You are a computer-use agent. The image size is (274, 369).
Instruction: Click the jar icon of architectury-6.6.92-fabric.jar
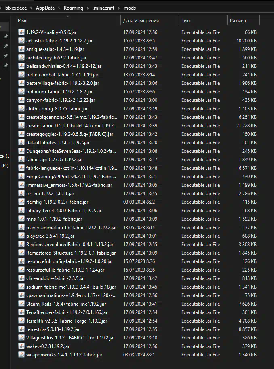21,58
